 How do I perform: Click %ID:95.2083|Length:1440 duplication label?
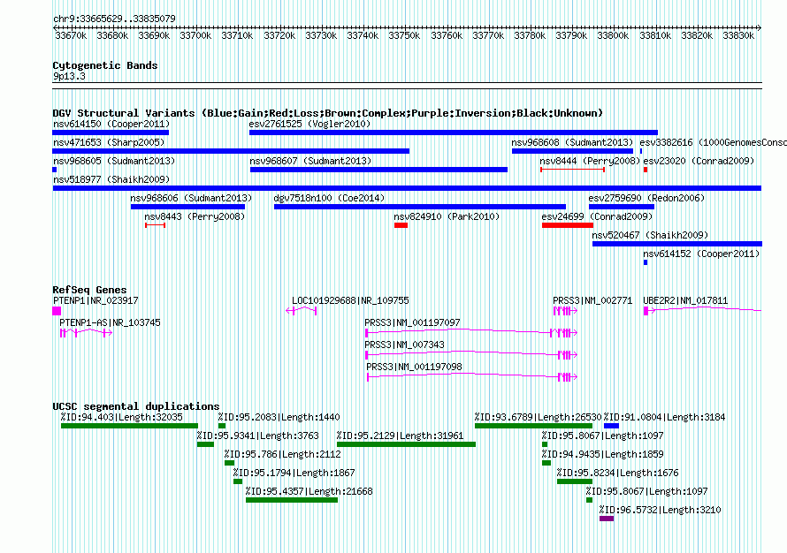pos(279,417)
